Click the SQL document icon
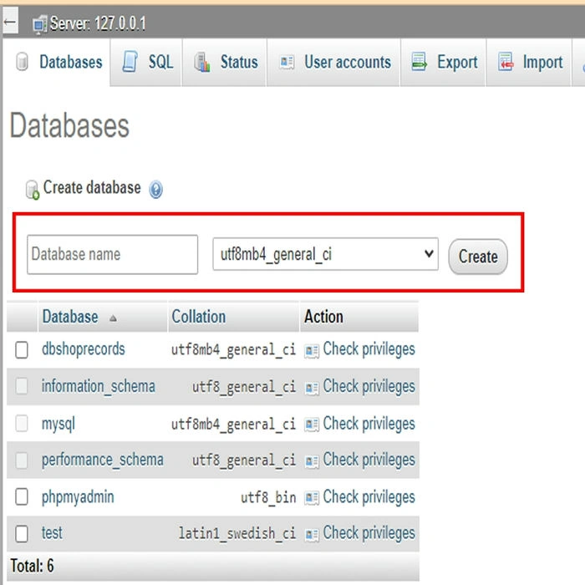Image resolution: width=585 pixels, height=585 pixels. pyautogui.click(x=130, y=62)
